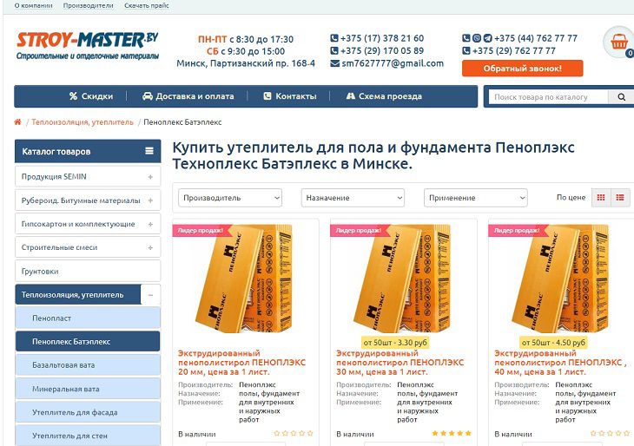Open the Базальтовая вата subcategory
This screenshot has height=446, width=634.
tap(88, 364)
